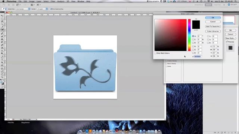Open the Apple menu
The height and width of the screenshot is (134, 239).
[x=3, y=1]
